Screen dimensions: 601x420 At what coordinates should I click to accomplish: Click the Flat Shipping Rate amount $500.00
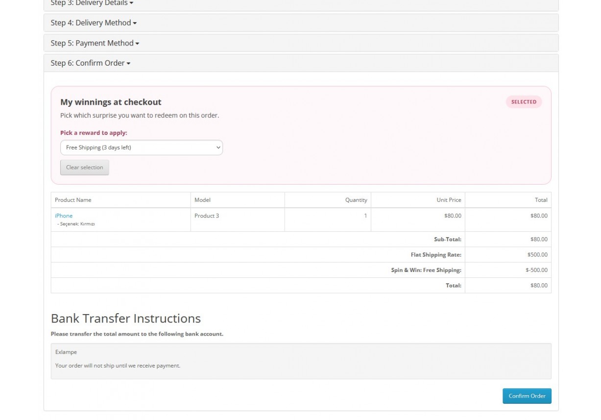pos(537,255)
